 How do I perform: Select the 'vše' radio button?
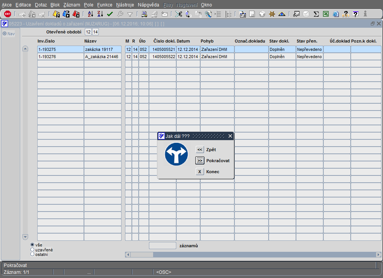pyautogui.click(x=32, y=245)
